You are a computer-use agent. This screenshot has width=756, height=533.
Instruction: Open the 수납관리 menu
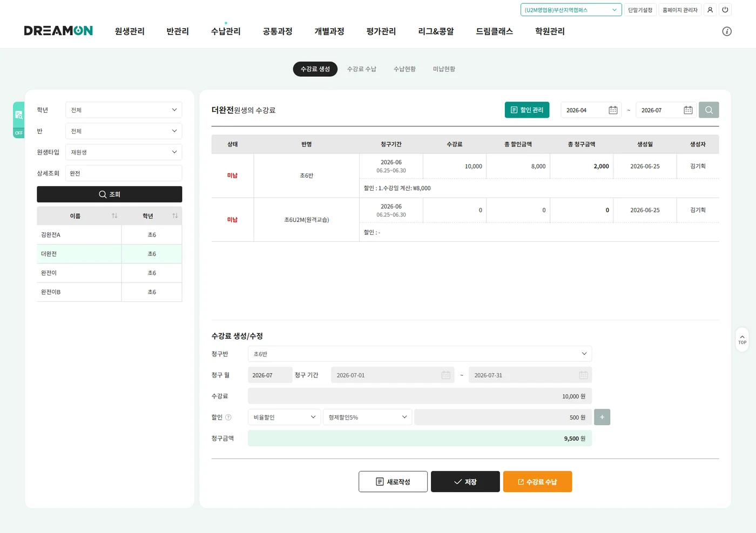click(x=226, y=31)
